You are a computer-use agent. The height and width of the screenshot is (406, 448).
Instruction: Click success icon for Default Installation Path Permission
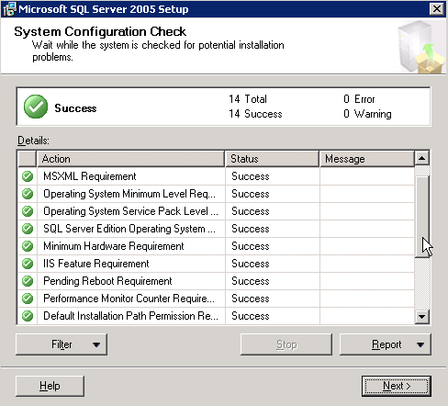[28, 316]
